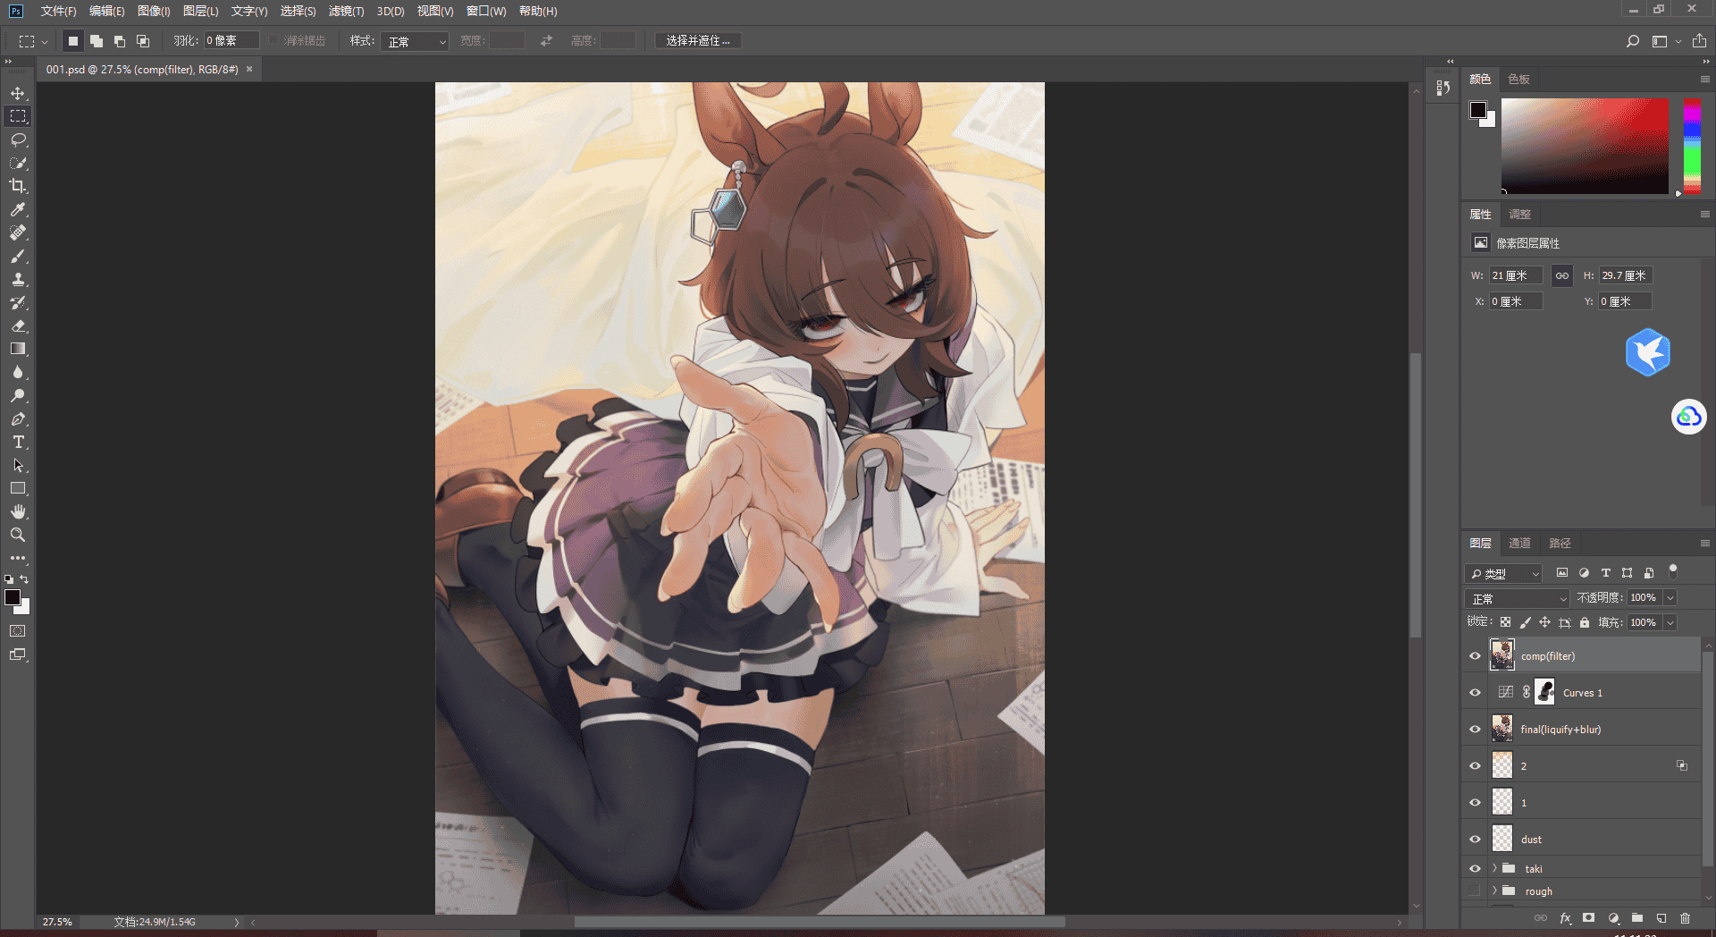Image resolution: width=1716 pixels, height=937 pixels.
Task: Open the 路径 tab
Action: point(1560,543)
